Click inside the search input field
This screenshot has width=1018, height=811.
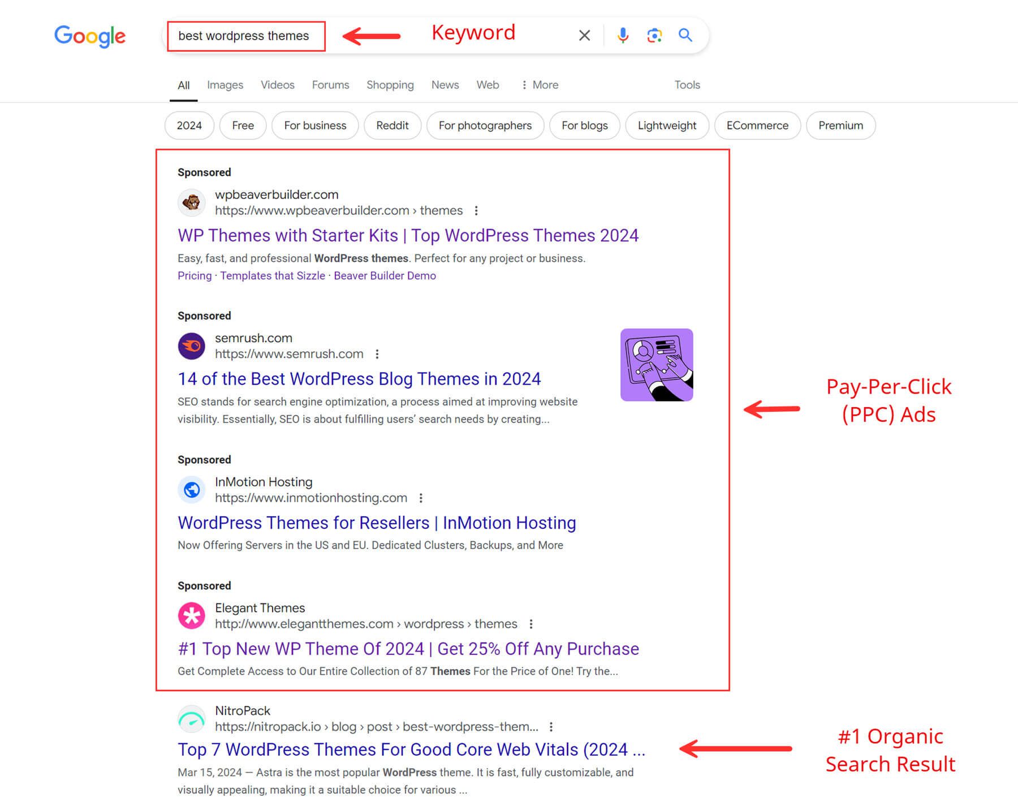click(245, 35)
